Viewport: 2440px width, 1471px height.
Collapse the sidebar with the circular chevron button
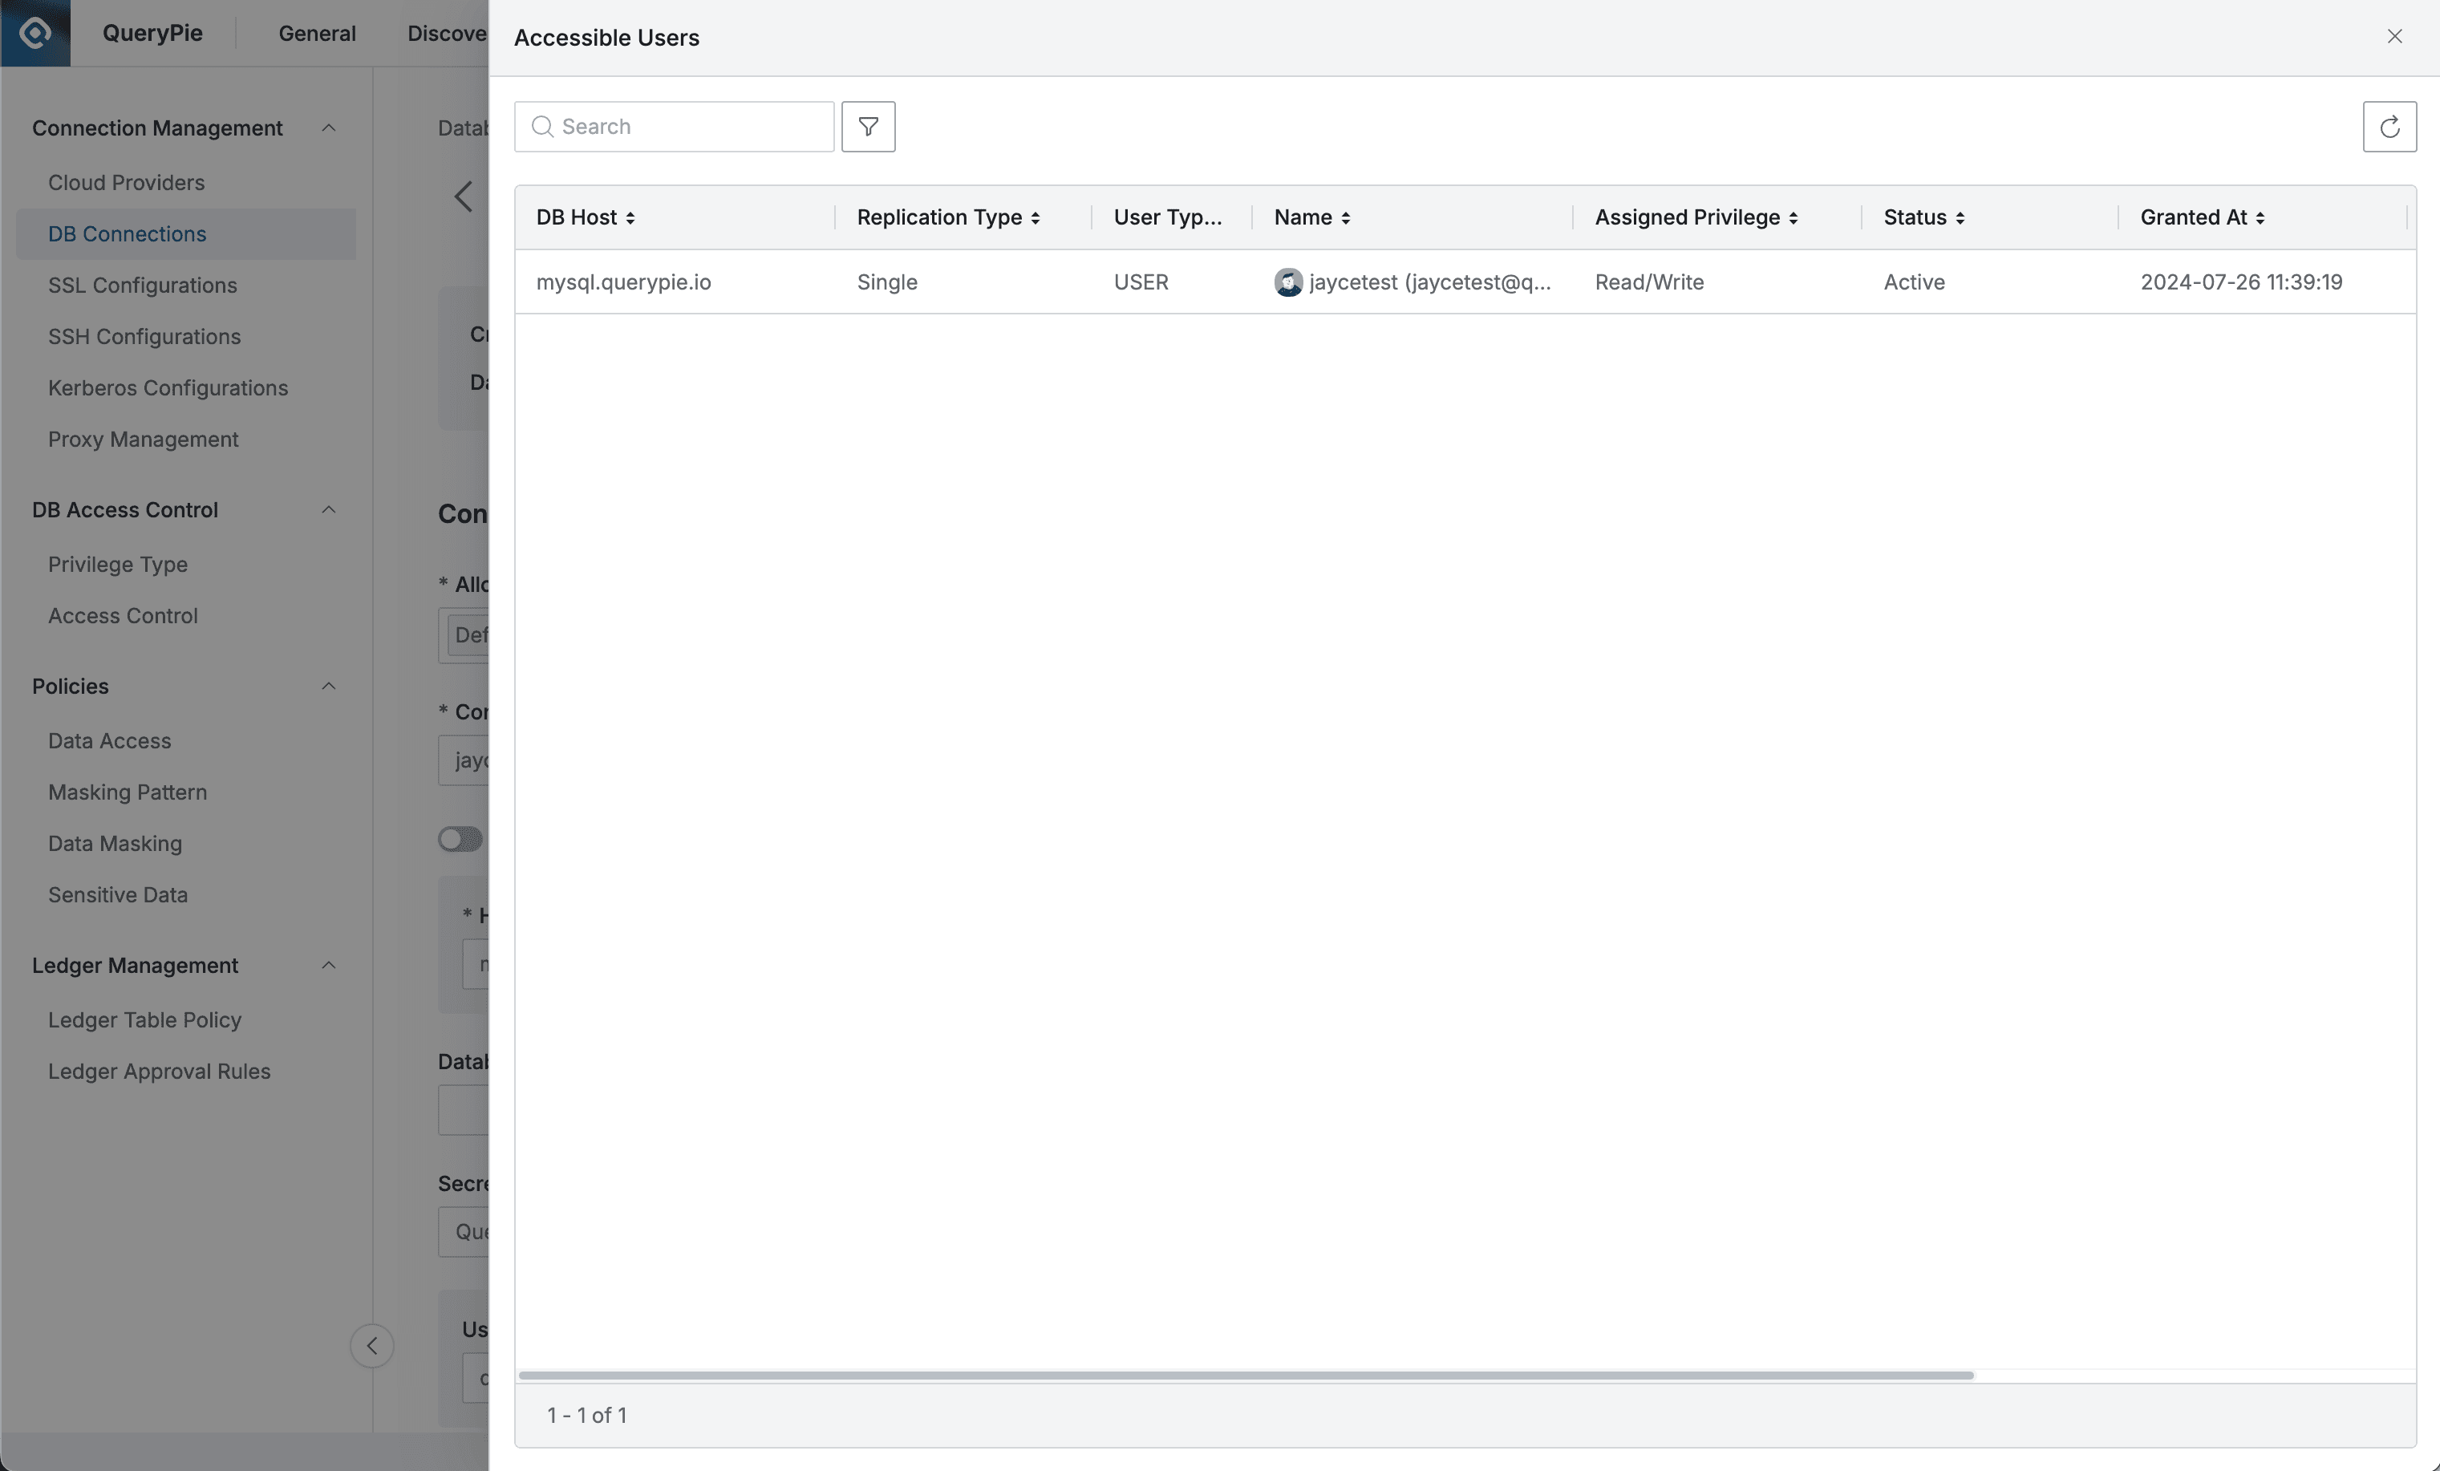pos(371,1345)
